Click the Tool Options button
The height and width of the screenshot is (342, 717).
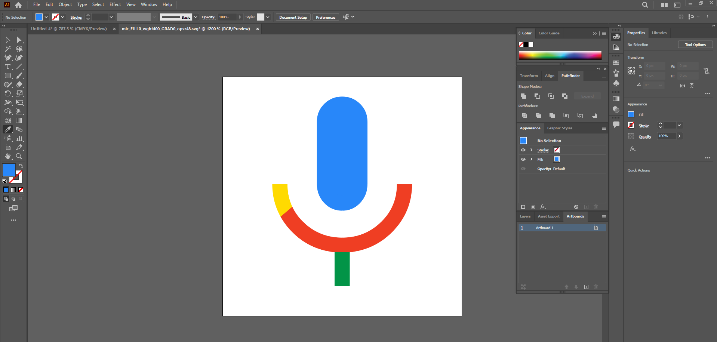tap(695, 44)
